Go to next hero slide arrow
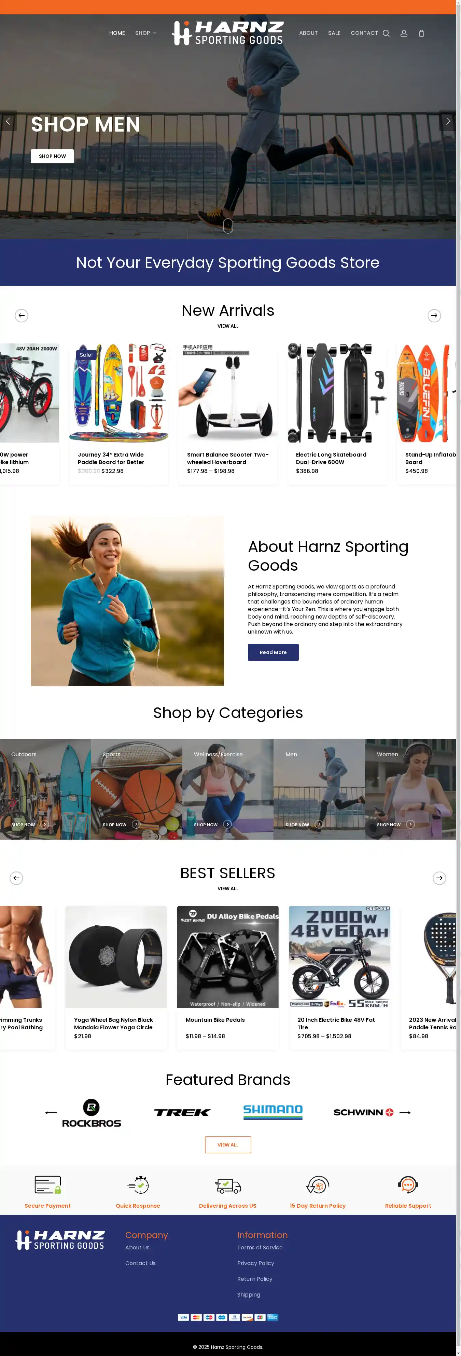 pos(447,121)
